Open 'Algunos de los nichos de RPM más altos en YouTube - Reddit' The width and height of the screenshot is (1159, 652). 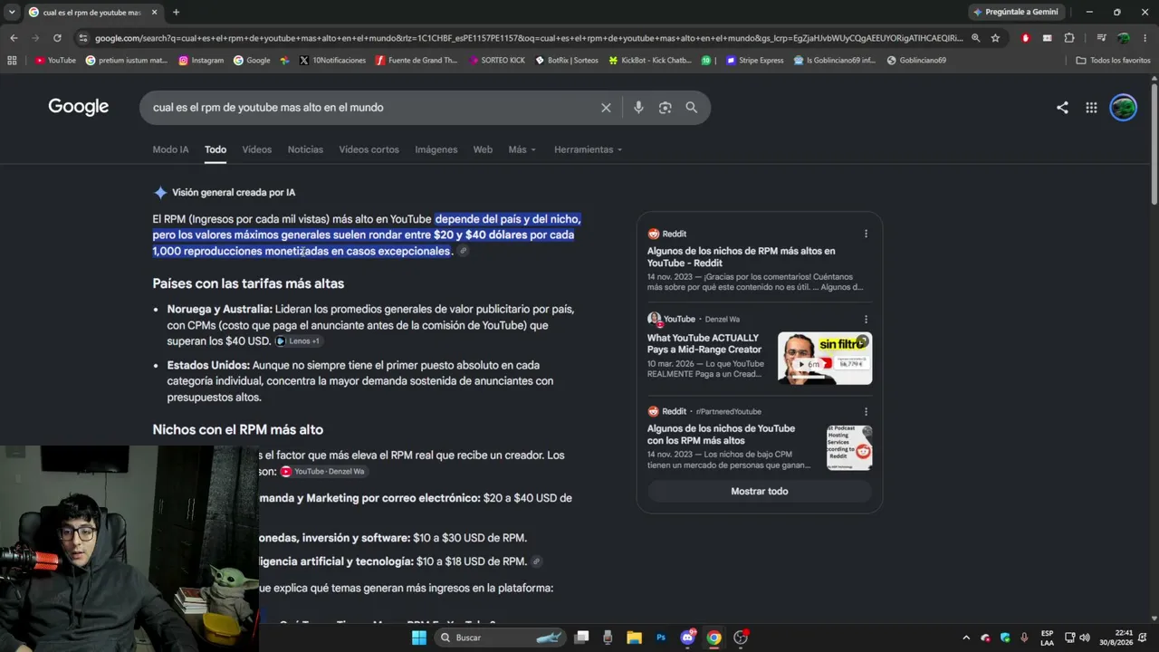742,257
